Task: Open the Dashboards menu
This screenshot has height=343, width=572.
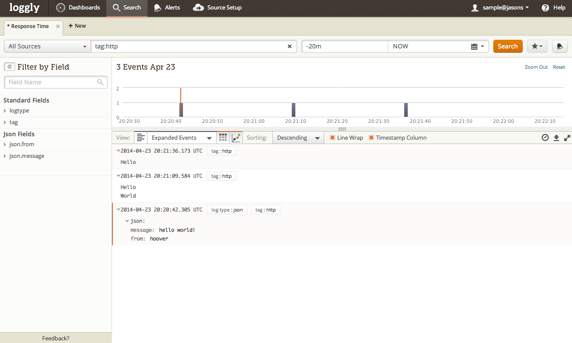Action: click(x=78, y=8)
